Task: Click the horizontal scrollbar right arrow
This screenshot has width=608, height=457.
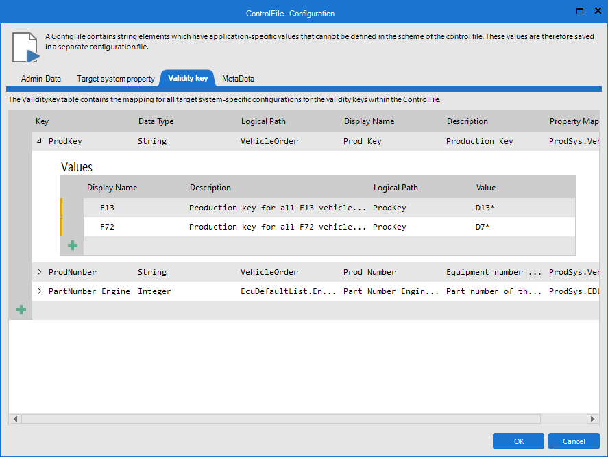Action: (x=592, y=419)
